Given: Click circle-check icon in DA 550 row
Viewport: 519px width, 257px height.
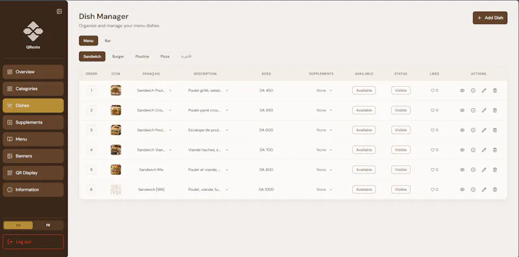Looking at the screenshot, I should coord(473,110).
